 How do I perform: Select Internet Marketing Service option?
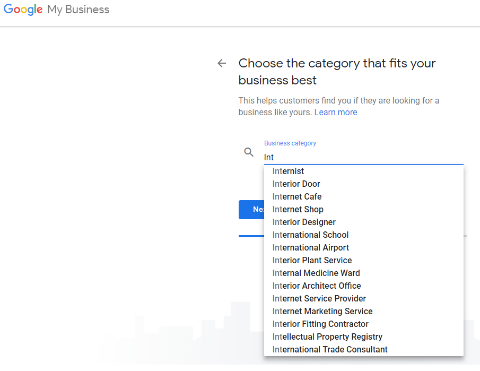point(322,312)
